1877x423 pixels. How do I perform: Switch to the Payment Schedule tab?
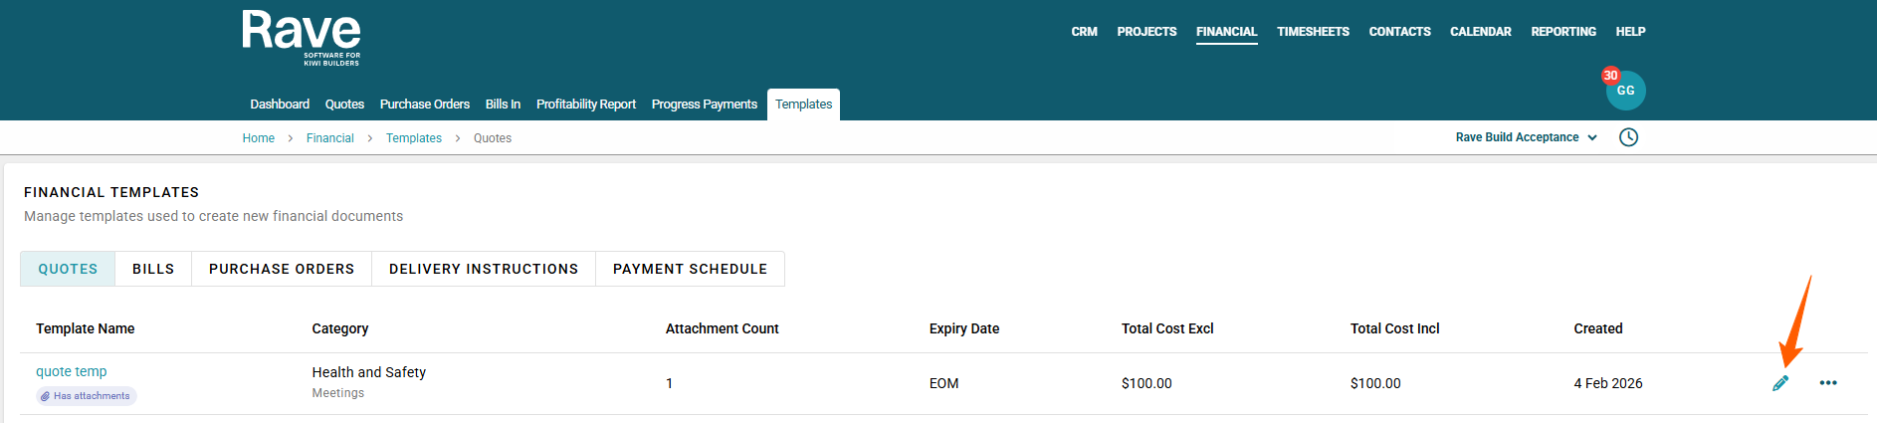690,269
